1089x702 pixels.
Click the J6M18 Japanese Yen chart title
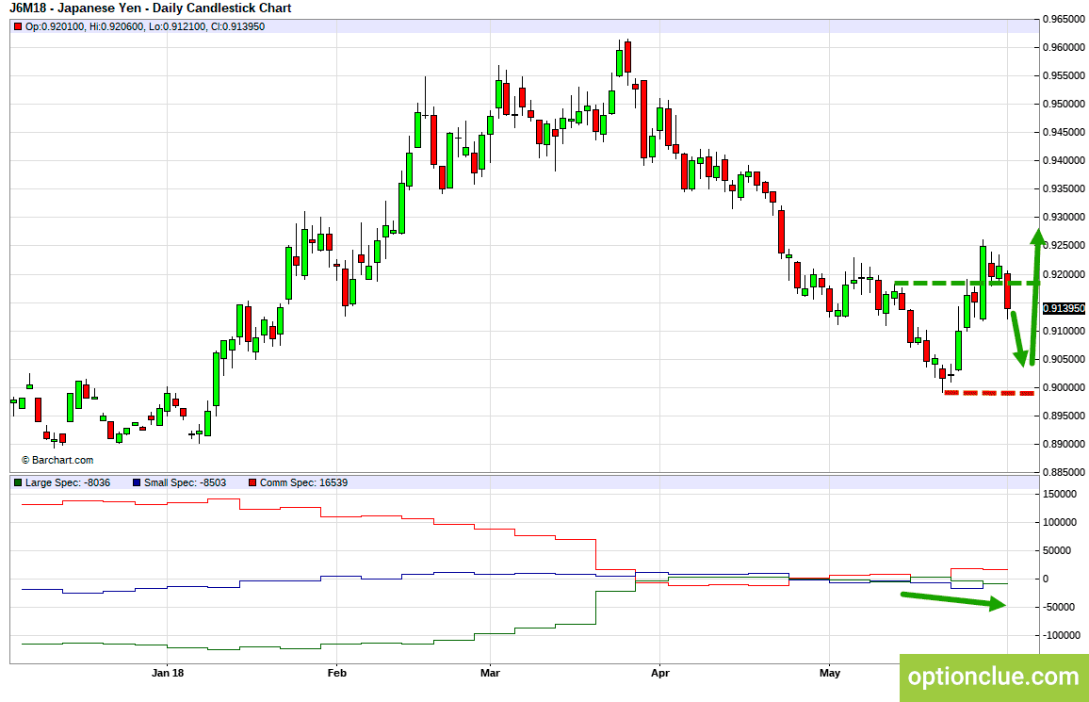[150, 8]
